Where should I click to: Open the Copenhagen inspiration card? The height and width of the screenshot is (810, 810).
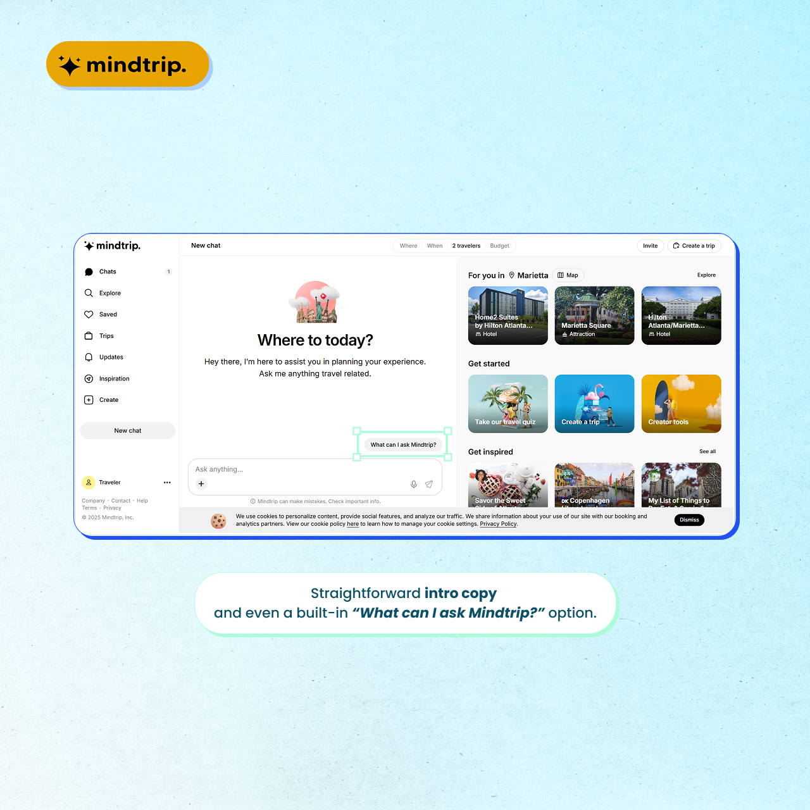[594, 485]
